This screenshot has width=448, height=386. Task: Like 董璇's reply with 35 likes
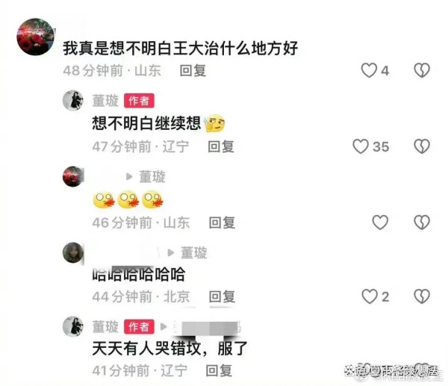click(x=361, y=146)
